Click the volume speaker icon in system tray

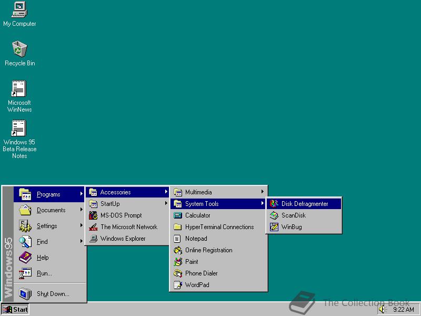[383, 309]
